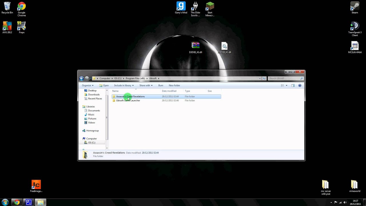Open the recent pages dropdown beside forward arrow
Screen dimensions: 366x206
pyautogui.click(x=90, y=78)
